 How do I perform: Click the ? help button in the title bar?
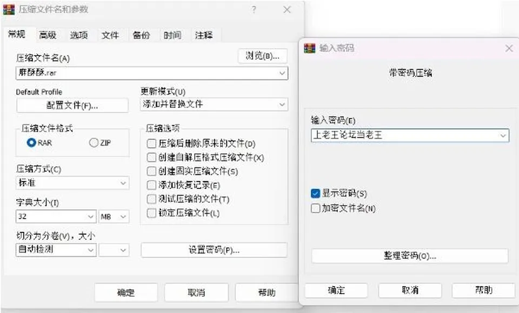(x=254, y=10)
